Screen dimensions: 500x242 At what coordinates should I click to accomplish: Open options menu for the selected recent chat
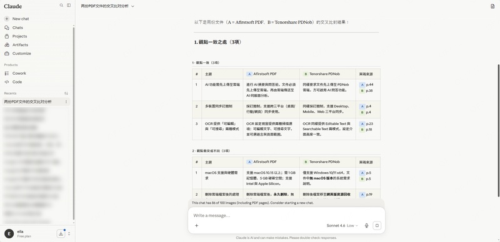pos(66,102)
